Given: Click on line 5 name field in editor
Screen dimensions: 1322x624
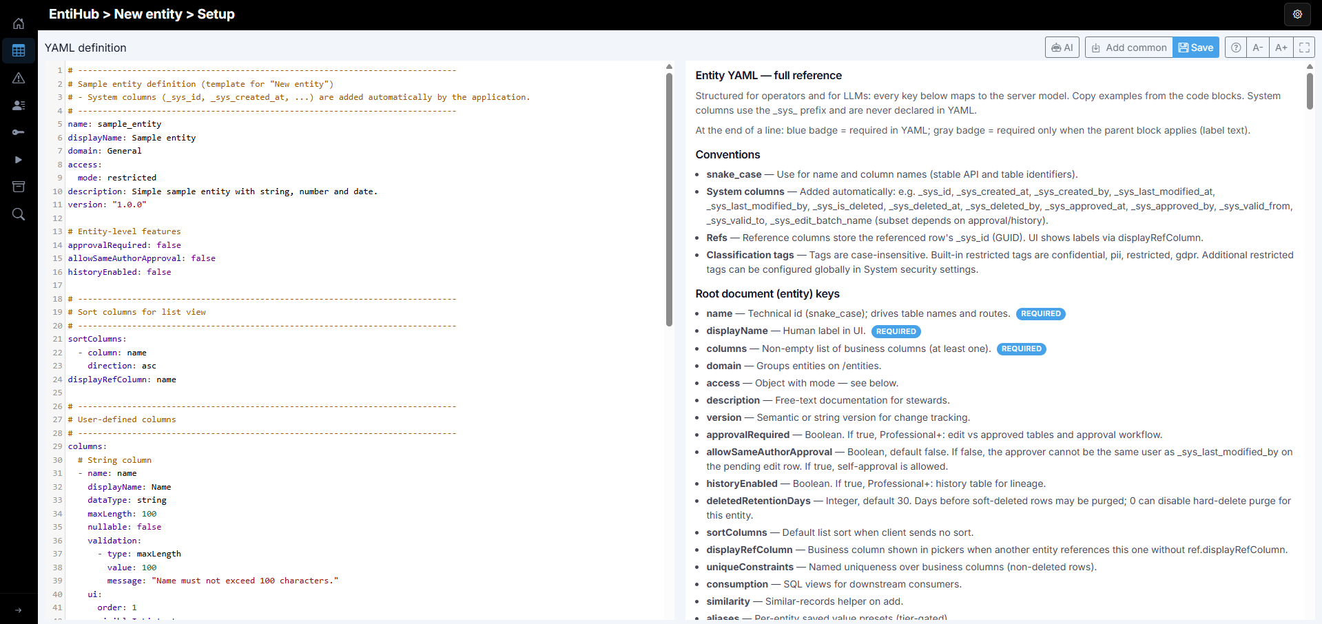Looking at the screenshot, I should [114, 124].
